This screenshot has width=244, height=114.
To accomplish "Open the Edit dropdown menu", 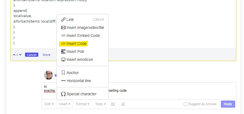I will click(x=49, y=104).
